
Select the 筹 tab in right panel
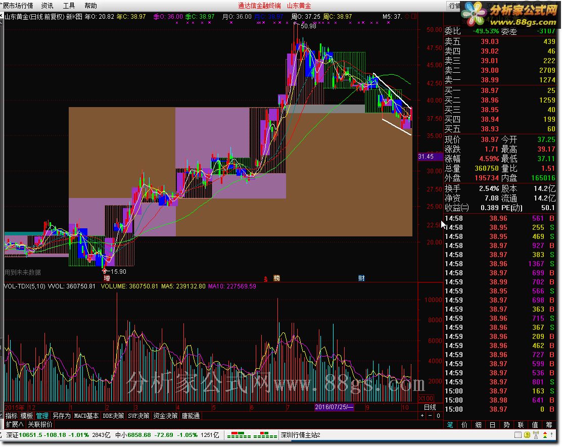(549, 425)
